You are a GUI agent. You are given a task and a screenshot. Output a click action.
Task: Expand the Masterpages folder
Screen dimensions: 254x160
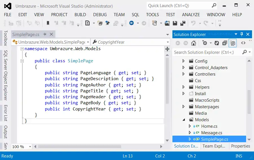click(x=183, y=106)
